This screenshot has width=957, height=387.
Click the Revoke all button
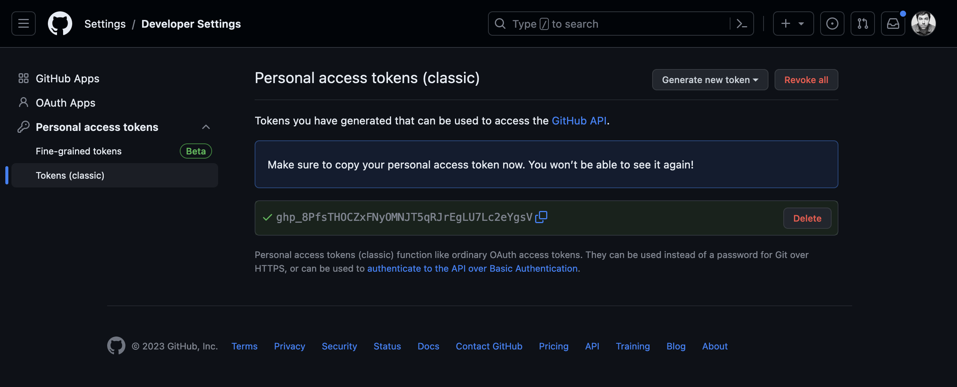pyautogui.click(x=806, y=80)
